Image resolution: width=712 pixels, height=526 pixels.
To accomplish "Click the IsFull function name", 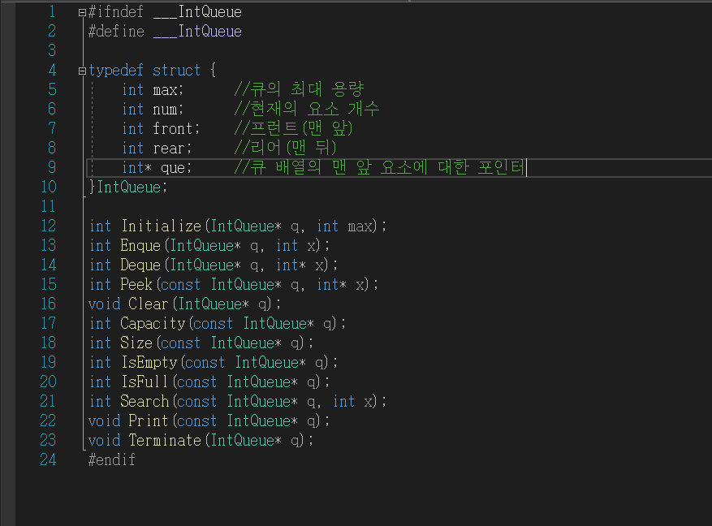I will coord(145,382).
